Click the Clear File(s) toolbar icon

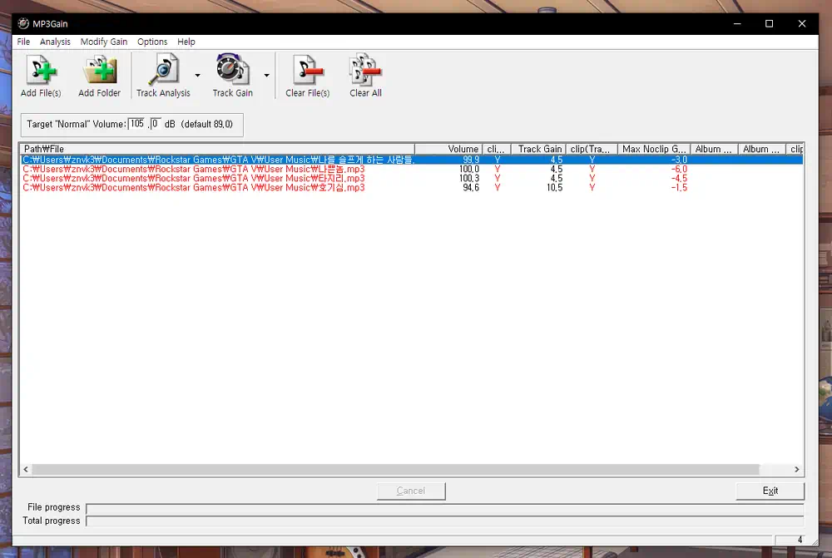coord(307,71)
